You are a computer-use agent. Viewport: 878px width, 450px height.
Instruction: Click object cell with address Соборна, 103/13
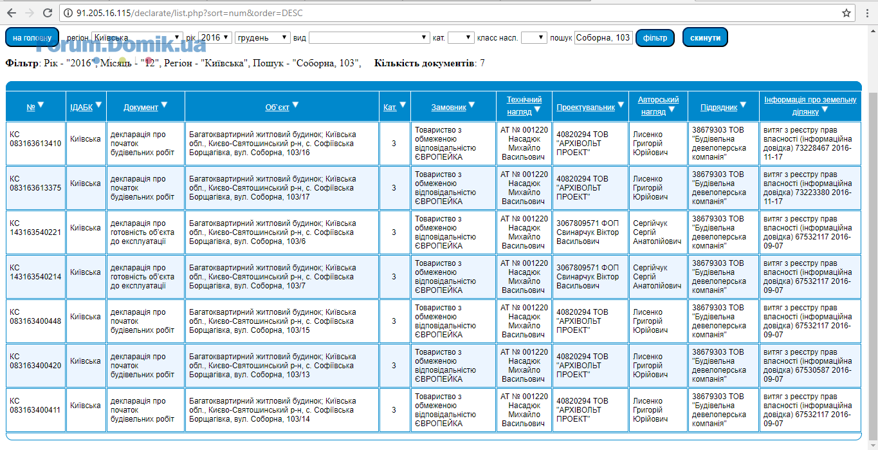[x=282, y=366]
